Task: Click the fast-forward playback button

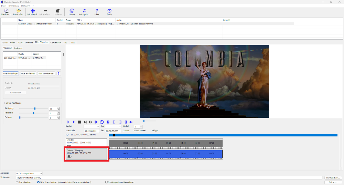Action: click(90, 122)
